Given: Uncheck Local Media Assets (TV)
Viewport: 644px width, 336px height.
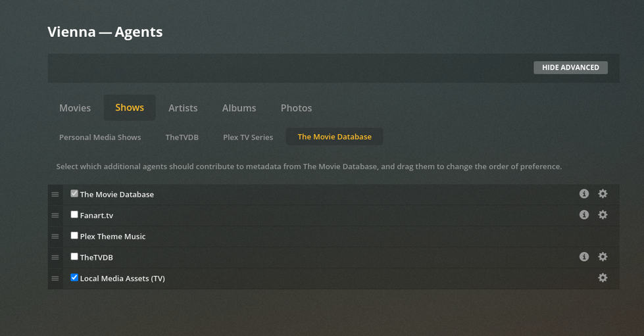Looking at the screenshot, I should pos(74,277).
